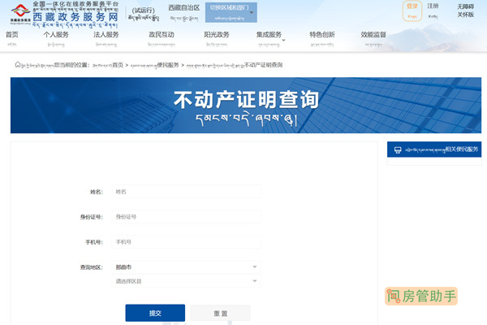Click the home icon in breadcrumb
Viewport: 487px width, 325px height.
18,65
